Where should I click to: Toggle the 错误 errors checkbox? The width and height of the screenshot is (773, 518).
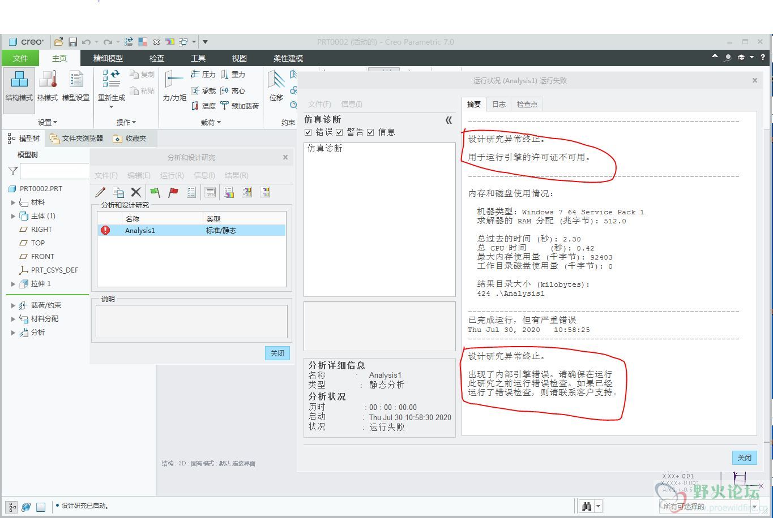[308, 132]
